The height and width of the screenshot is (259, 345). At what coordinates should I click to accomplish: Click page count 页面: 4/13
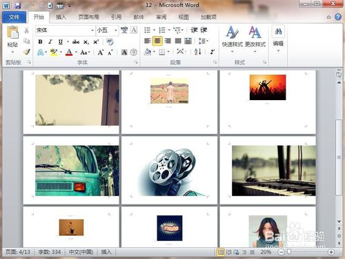(x=18, y=252)
